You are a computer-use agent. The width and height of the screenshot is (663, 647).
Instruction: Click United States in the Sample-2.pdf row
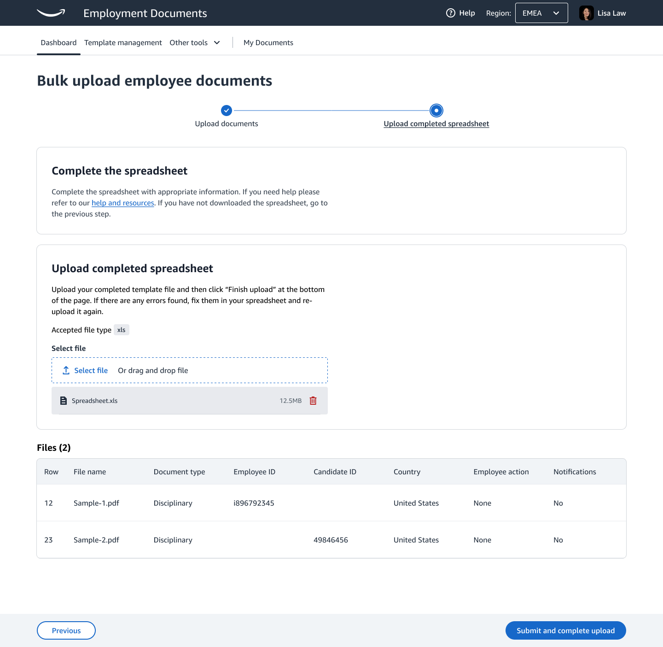(x=416, y=540)
